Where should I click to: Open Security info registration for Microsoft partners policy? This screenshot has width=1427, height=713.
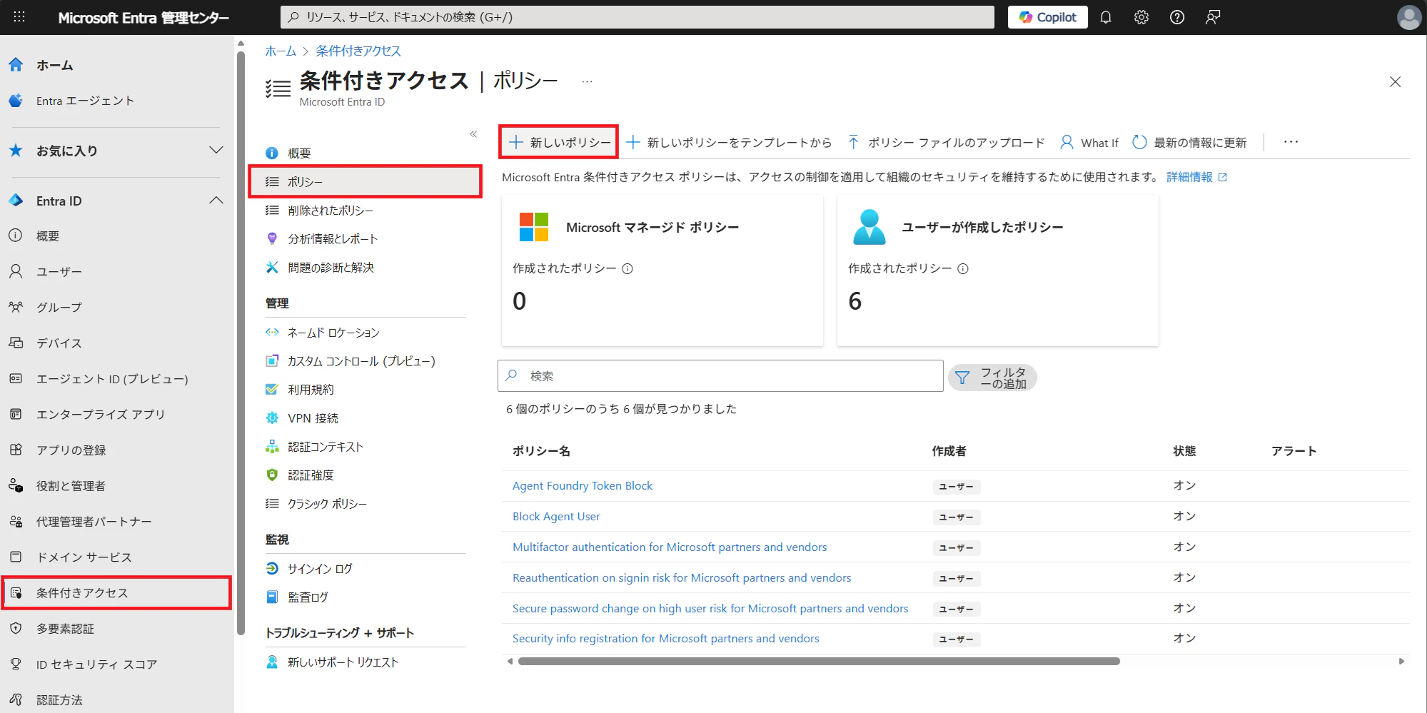coord(666,639)
